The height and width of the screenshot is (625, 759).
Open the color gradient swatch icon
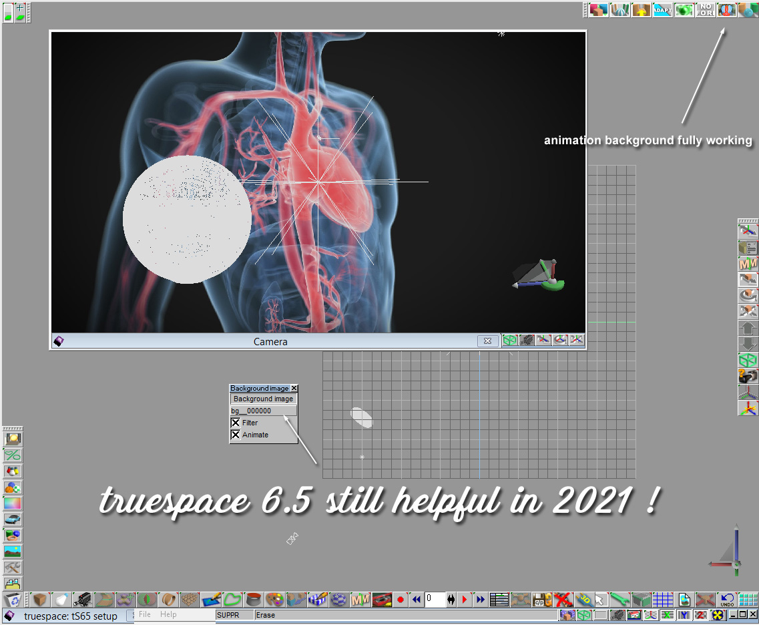pyautogui.click(x=13, y=503)
